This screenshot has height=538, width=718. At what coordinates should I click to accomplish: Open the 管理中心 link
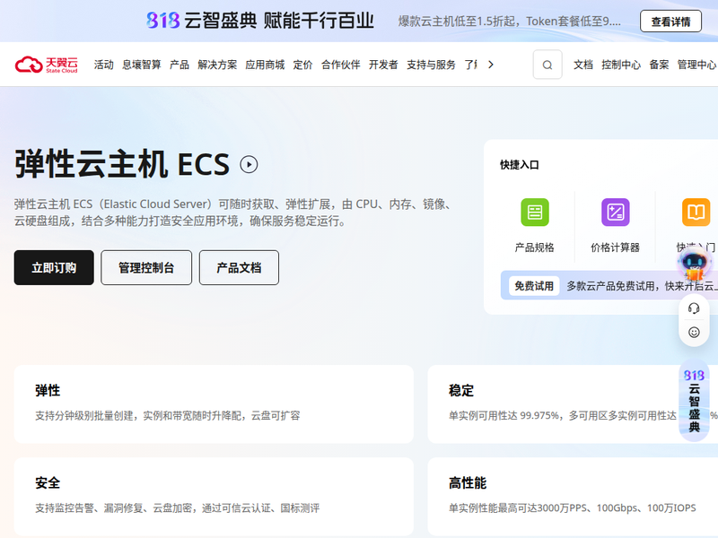(x=697, y=65)
